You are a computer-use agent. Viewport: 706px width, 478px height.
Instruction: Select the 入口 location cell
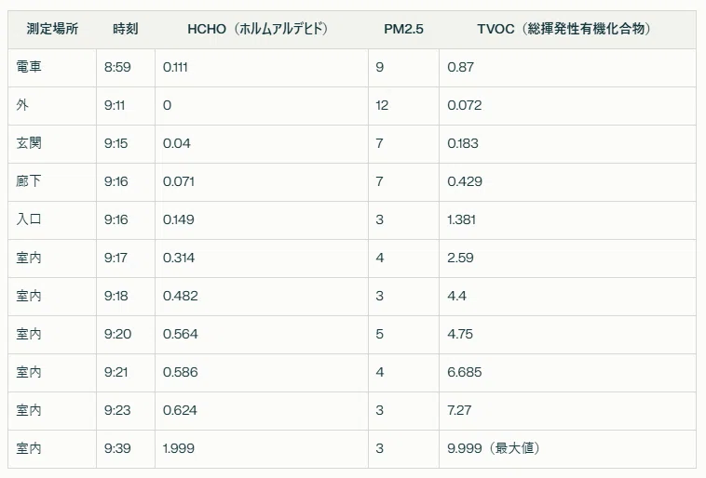[52, 219]
